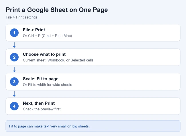
Task: Click the 'Scale: Fit to page' heading
Action: point(41,79)
